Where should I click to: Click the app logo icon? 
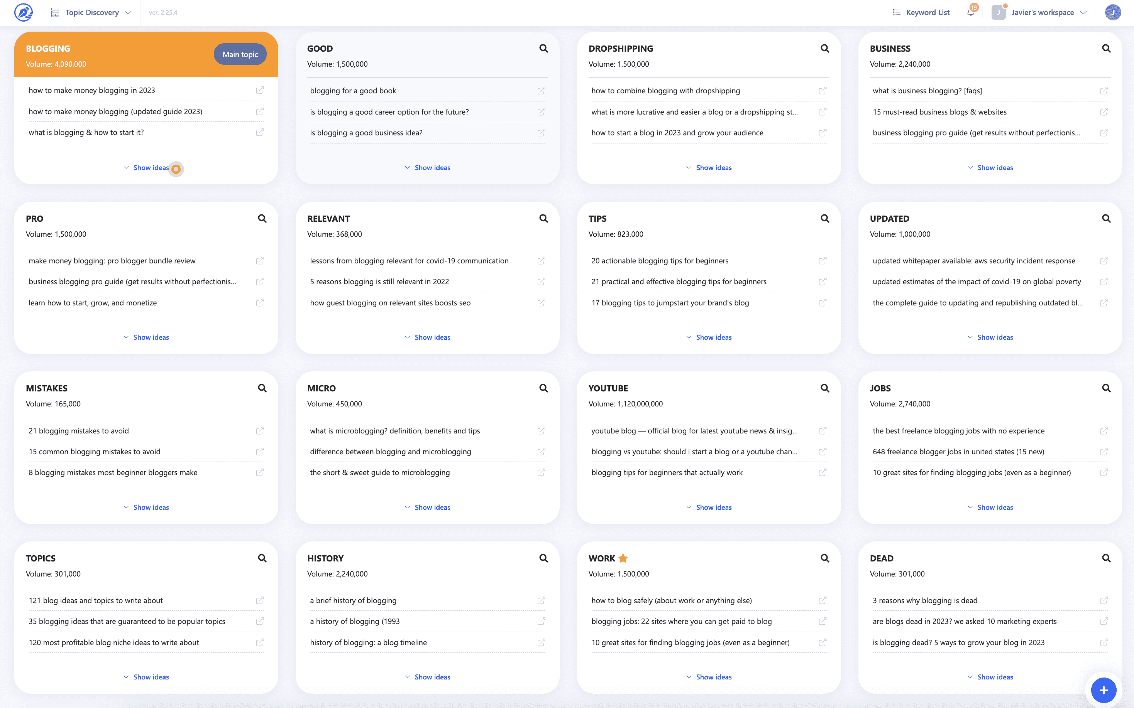24,13
